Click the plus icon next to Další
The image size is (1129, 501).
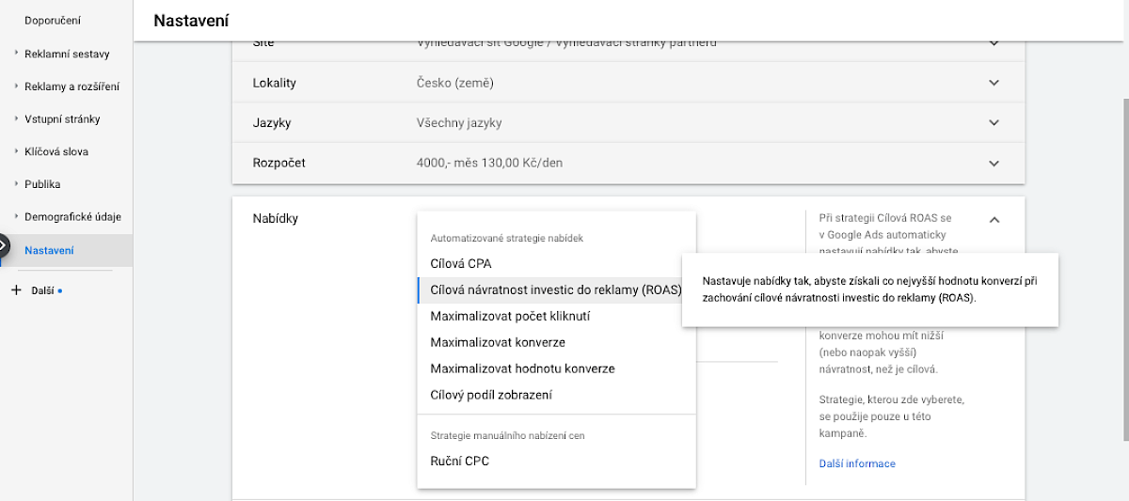click(15, 290)
